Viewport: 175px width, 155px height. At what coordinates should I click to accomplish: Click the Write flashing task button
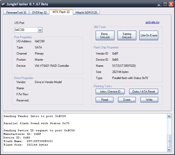[149, 100]
